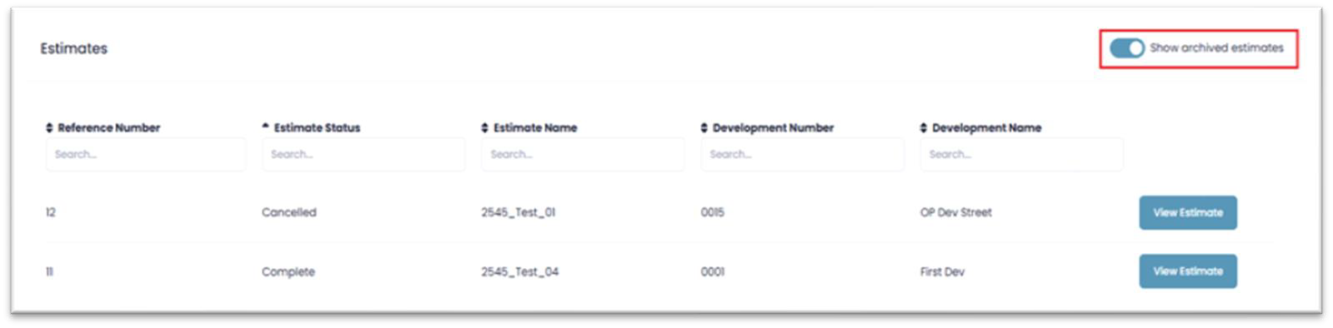Sort by Development Number arrows icon
The width and height of the screenshot is (1333, 328).
pyautogui.click(x=704, y=127)
